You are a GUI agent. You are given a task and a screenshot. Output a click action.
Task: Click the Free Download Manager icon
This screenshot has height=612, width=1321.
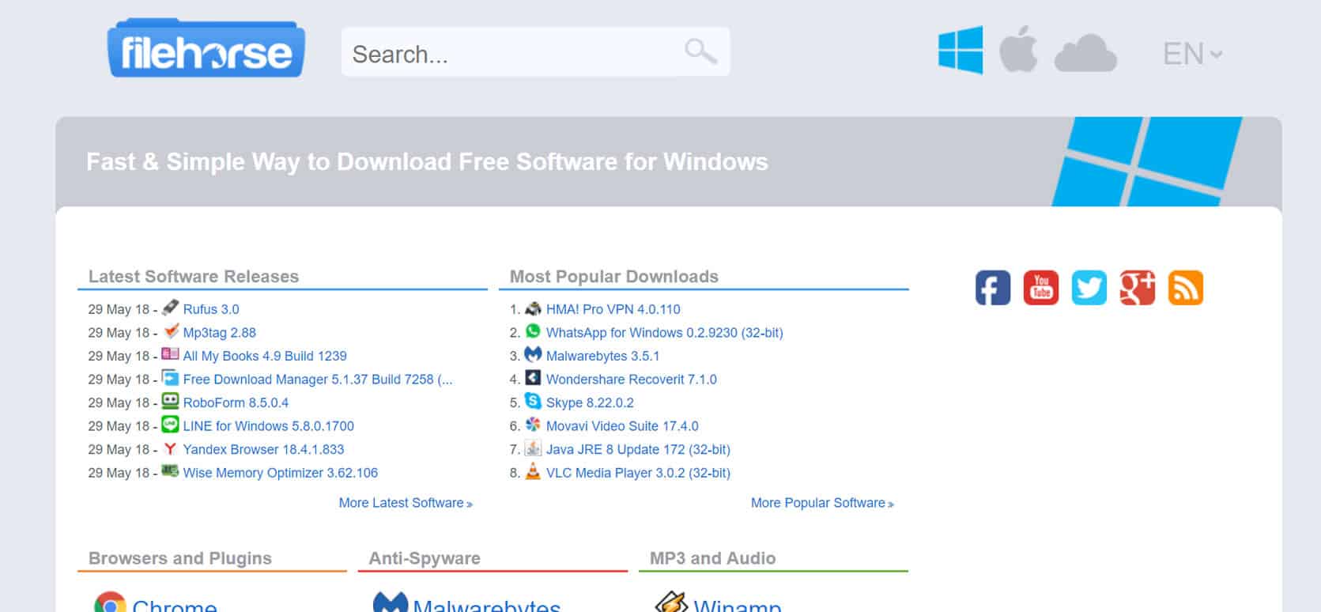(x=170, y=378)
